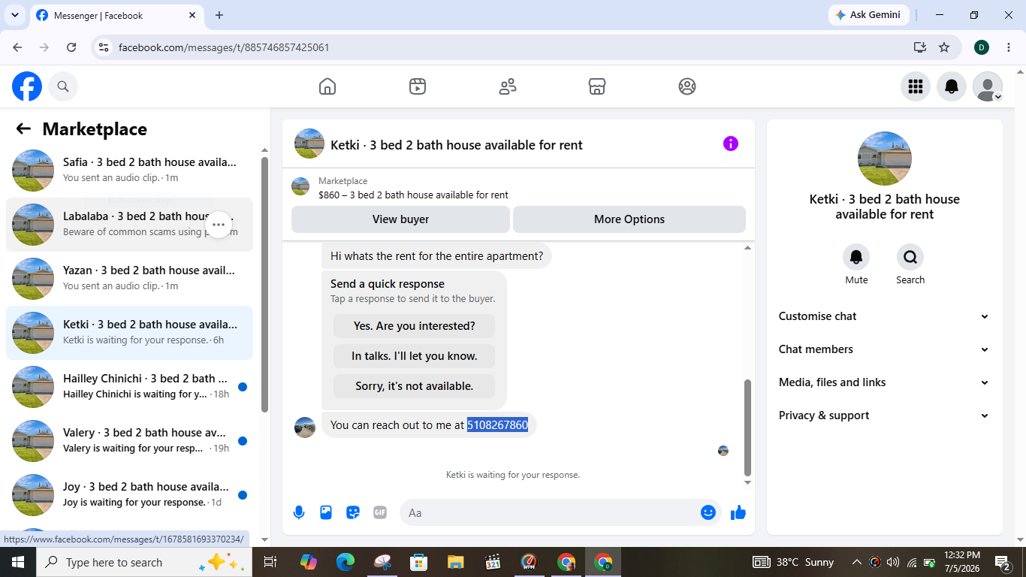Open three-dot options for Labalaba chat
The image size is (1026, 577).
219,225
